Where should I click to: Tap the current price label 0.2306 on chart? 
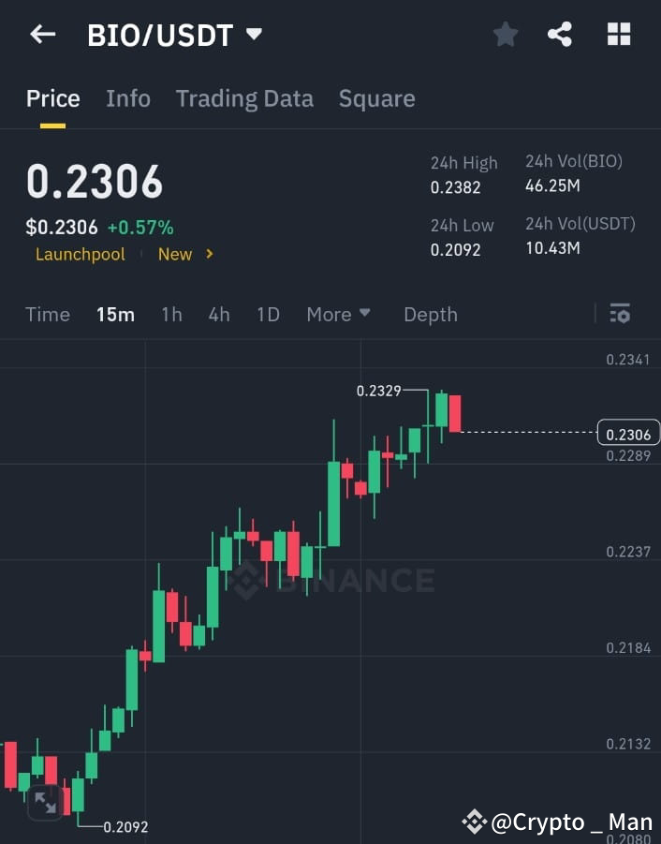627,434
